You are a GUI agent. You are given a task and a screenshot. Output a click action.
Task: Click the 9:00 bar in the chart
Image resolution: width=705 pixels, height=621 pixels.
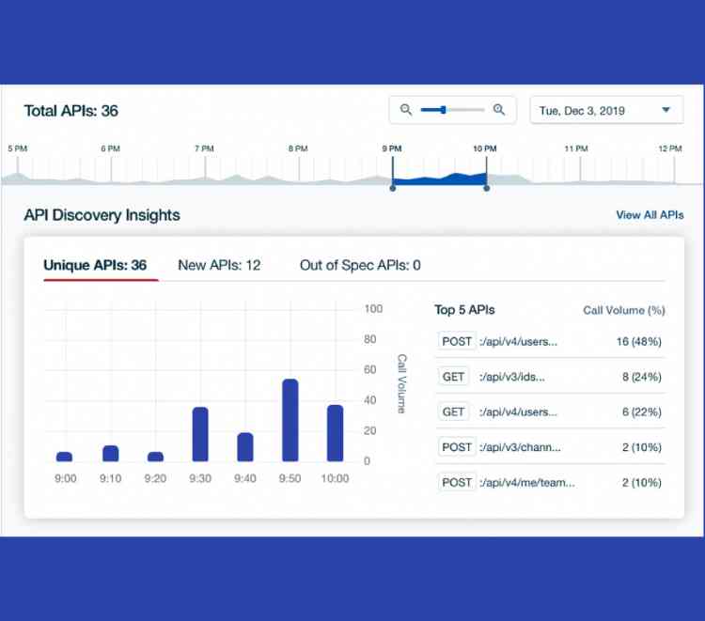(64, 457)
